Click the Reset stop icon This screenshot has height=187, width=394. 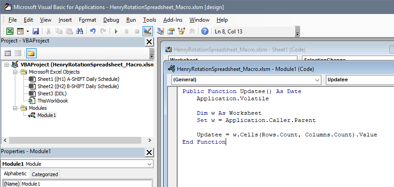(x=137, y=32)
